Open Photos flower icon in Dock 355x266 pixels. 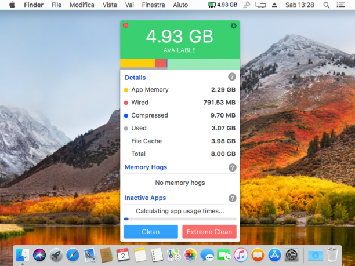190,255
